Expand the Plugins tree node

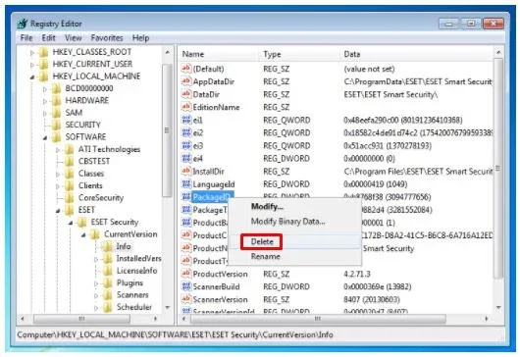(x=96, y=283)
